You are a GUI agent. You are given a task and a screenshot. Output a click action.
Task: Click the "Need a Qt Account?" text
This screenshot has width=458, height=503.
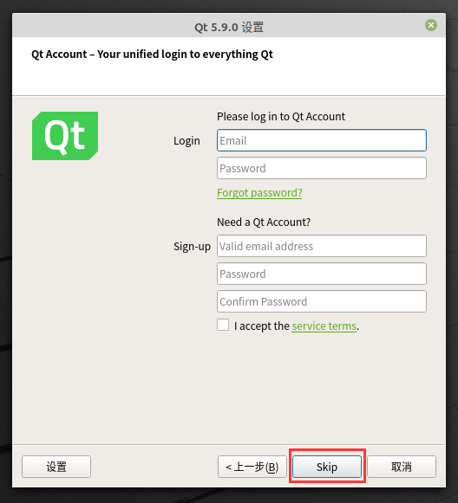point(264,222)
